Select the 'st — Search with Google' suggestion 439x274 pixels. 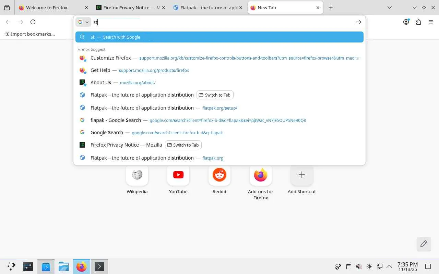coord(219,37)
